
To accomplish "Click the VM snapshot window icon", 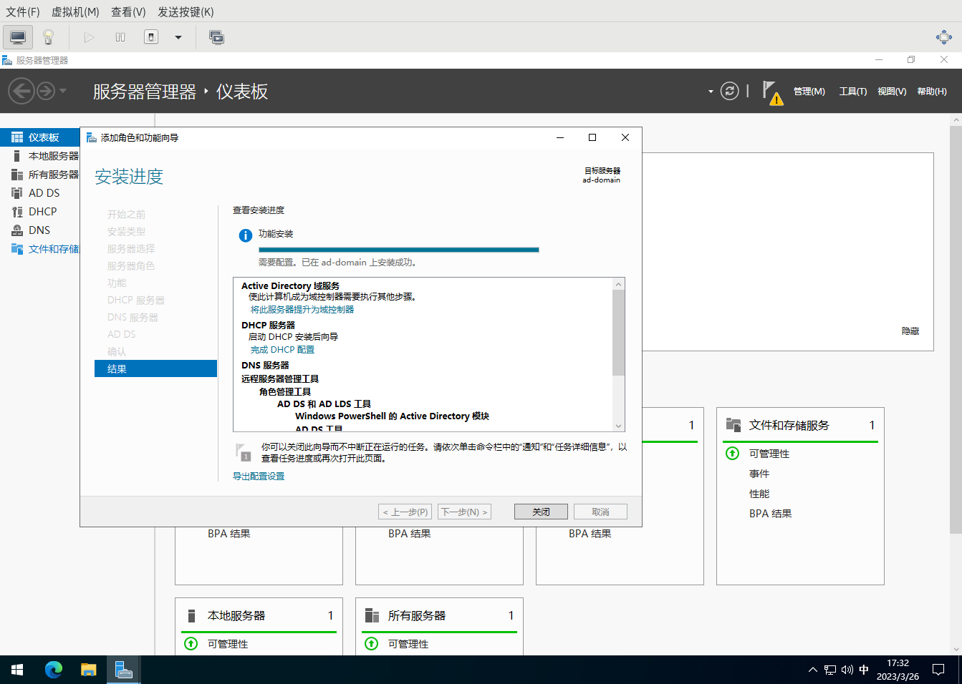I will (216, 37).
